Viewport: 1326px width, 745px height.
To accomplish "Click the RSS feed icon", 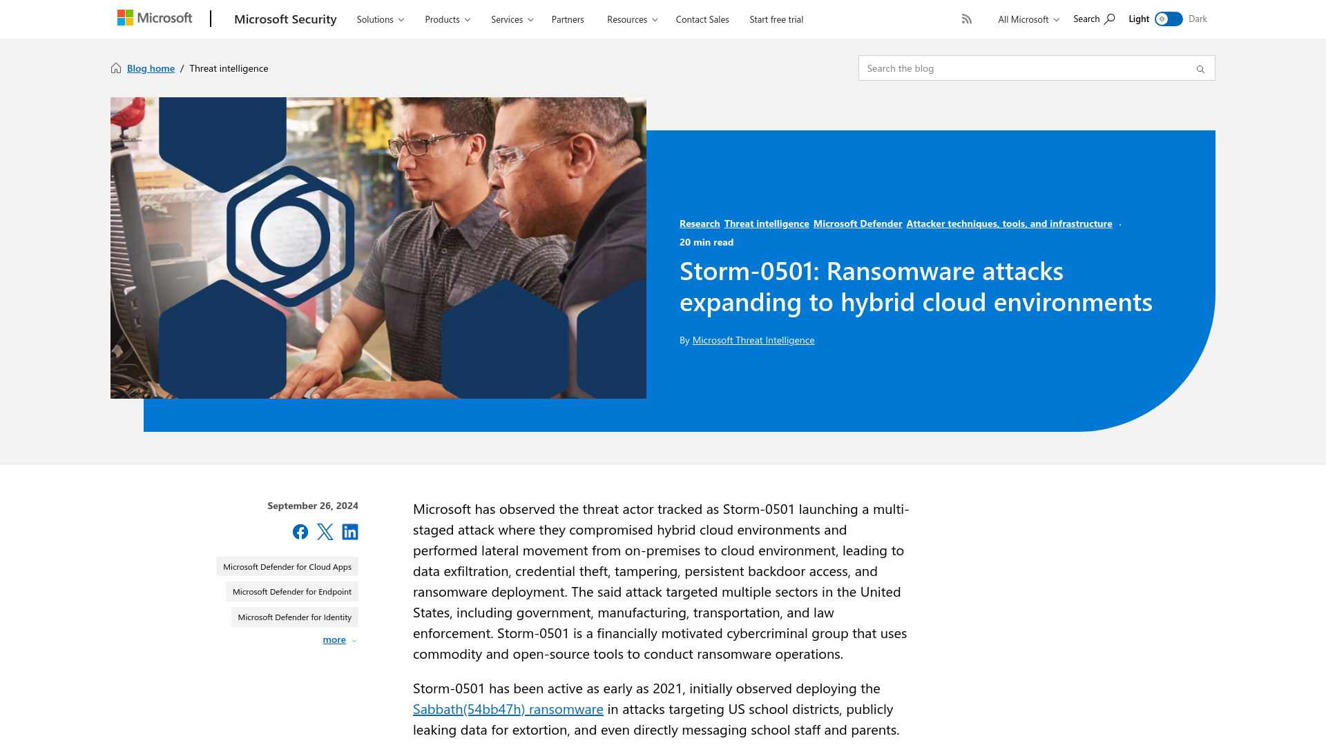I will (x=966, y=18).
